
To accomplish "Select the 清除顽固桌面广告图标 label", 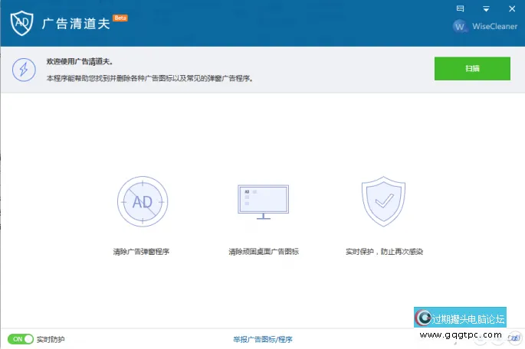I will tap(263, 251).
